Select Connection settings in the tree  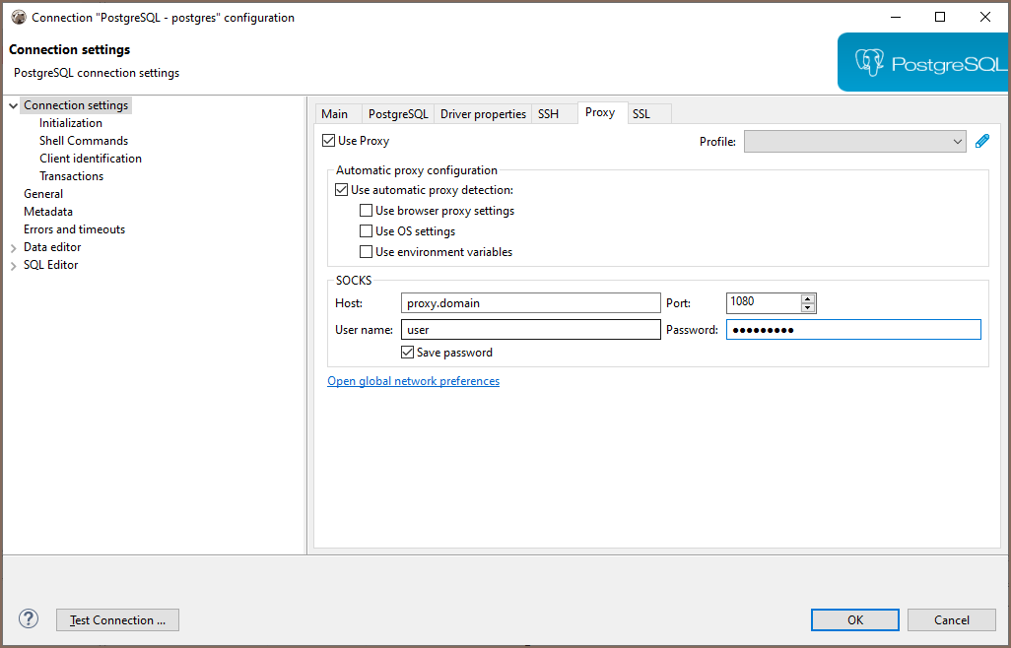(76, 105)
